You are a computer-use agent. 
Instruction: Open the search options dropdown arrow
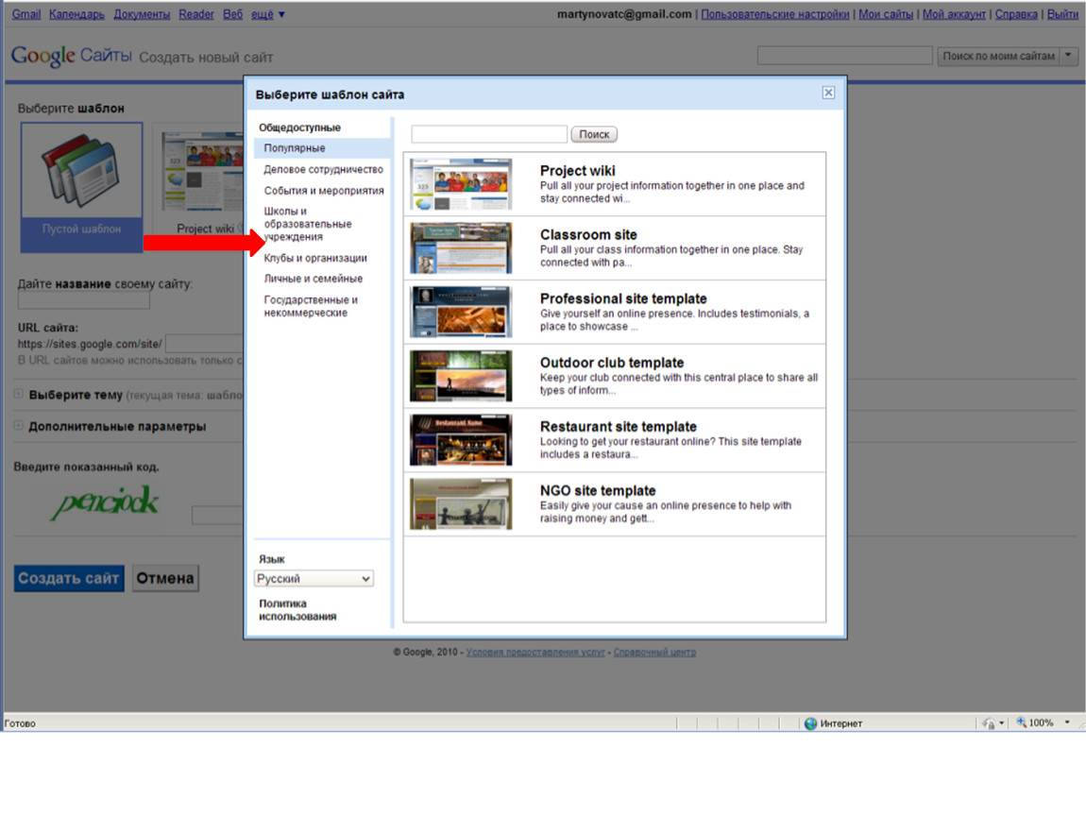(1069, 56)
